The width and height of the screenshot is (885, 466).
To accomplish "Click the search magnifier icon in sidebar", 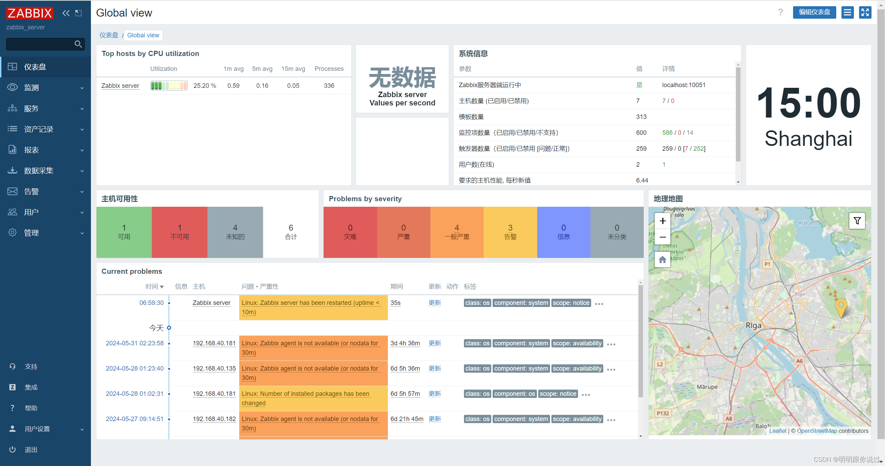I will pyautogui.click(x=78, y=44).
